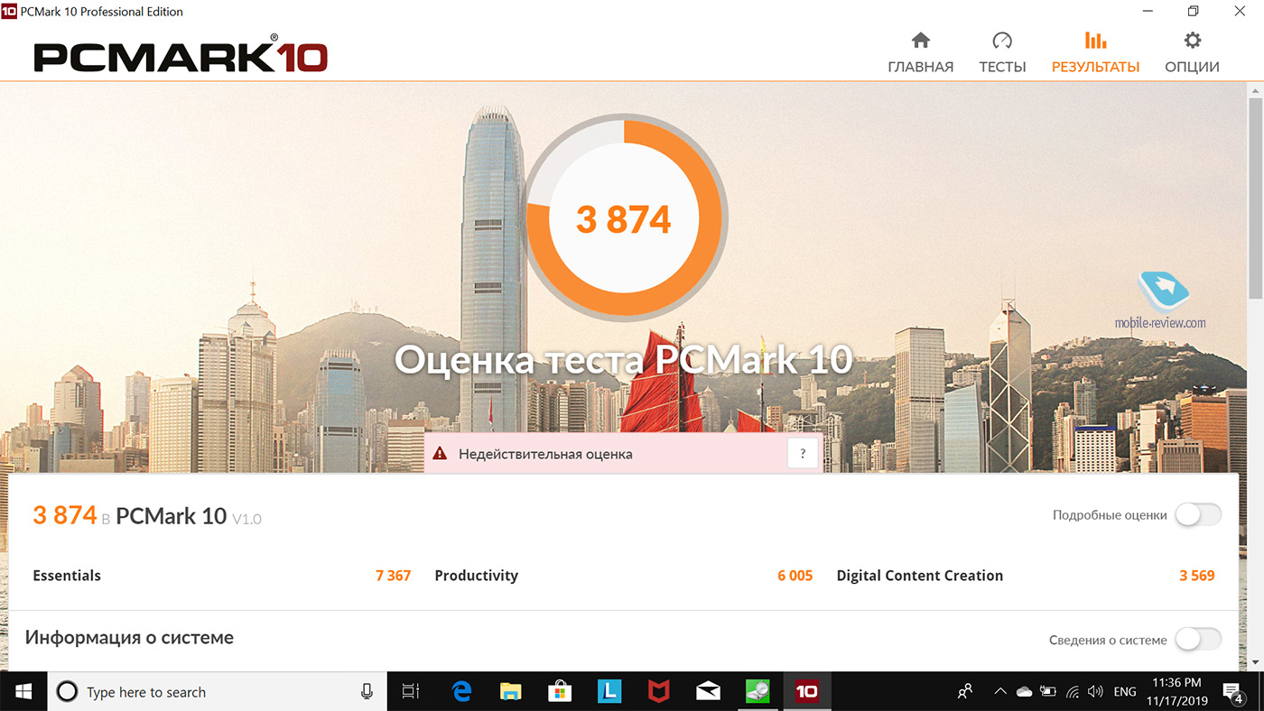
Task: Click the PCMark 10 title bar app icon
Action: [10, 11]
